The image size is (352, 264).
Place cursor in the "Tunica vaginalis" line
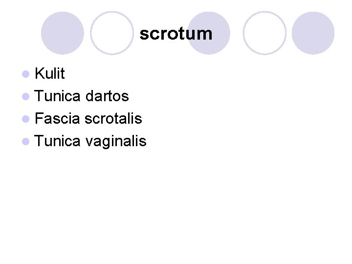tap(90, 142)
